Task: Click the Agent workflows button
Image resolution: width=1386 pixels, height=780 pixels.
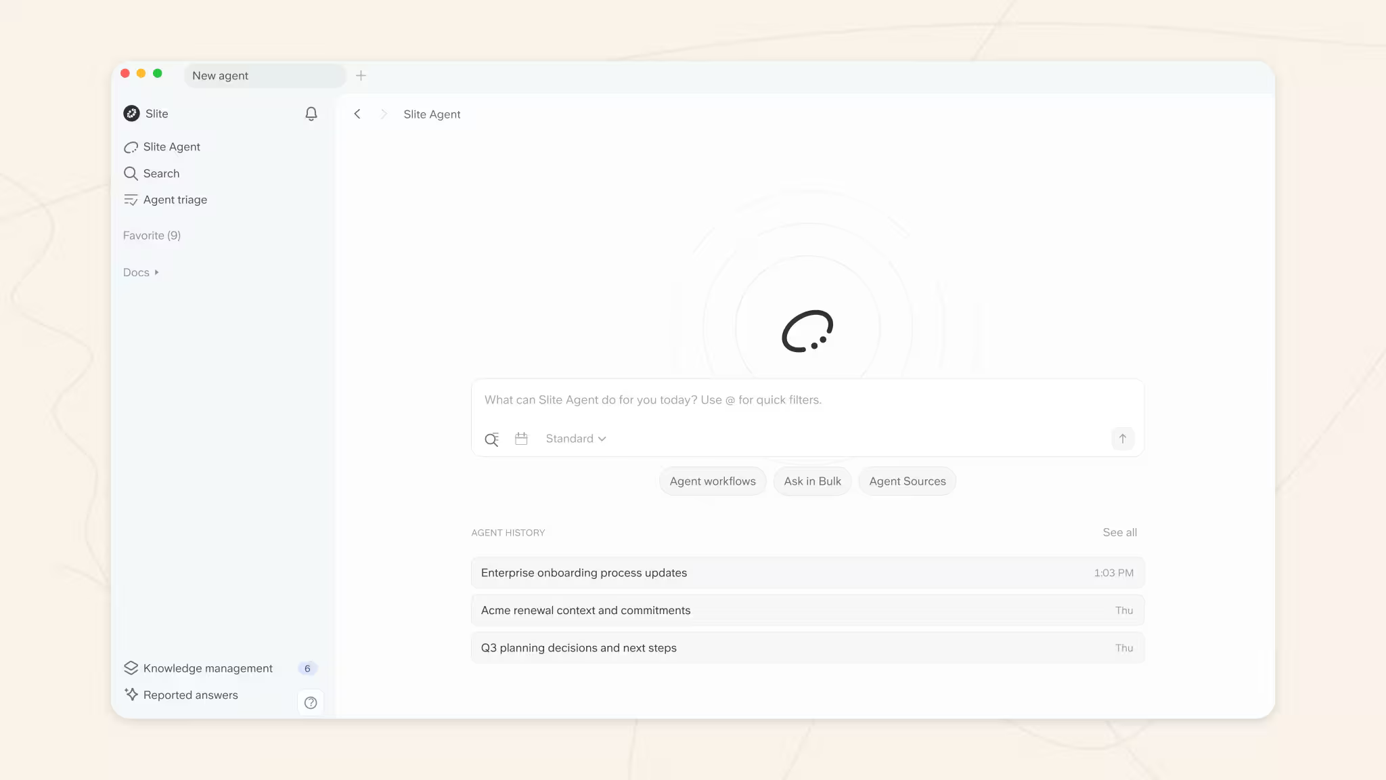Action: point(713,481)
